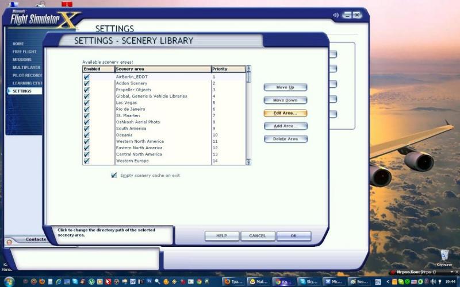460x287 pixels.
Task: Uncheck the Western Europe checkbox
Action: [87, 161]
